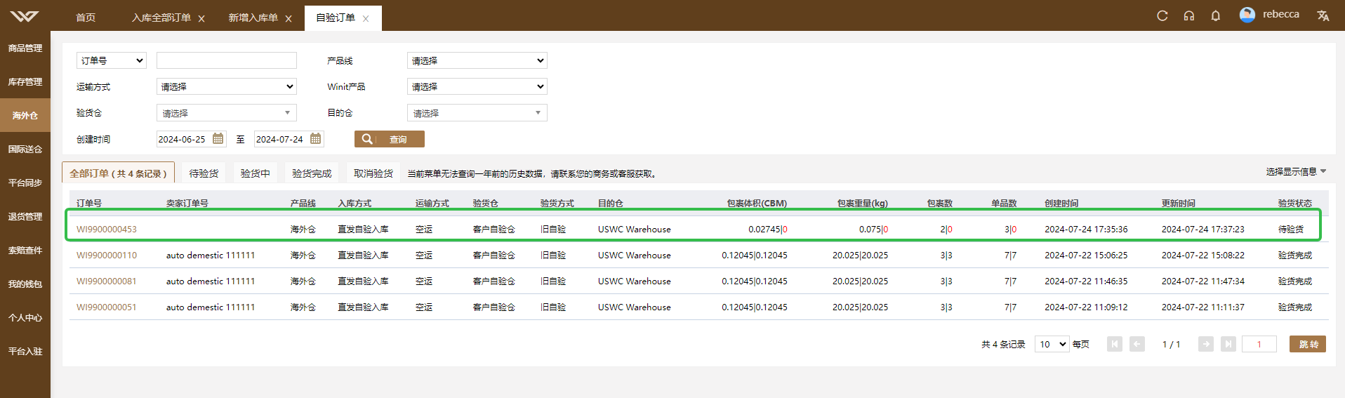Open the 验货仓 select dropdown
The width and height of the screenshot is (1345, 398).
point(227,113)
